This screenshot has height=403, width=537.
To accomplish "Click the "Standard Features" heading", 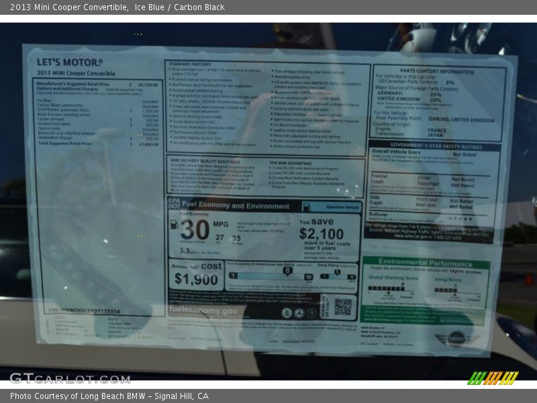I will coord(190,64).
